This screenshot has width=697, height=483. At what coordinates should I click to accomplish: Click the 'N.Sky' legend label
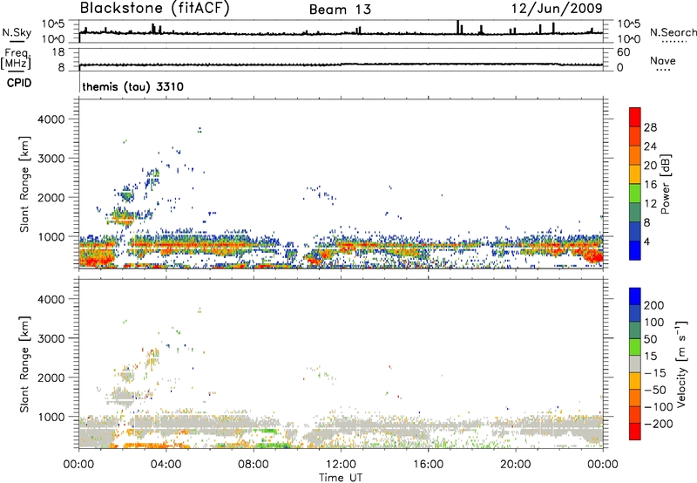pyautogui.click(x=17, y=32)
